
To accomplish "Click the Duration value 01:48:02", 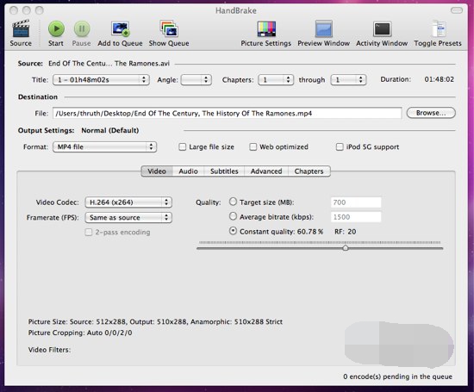I will point(439,79).
